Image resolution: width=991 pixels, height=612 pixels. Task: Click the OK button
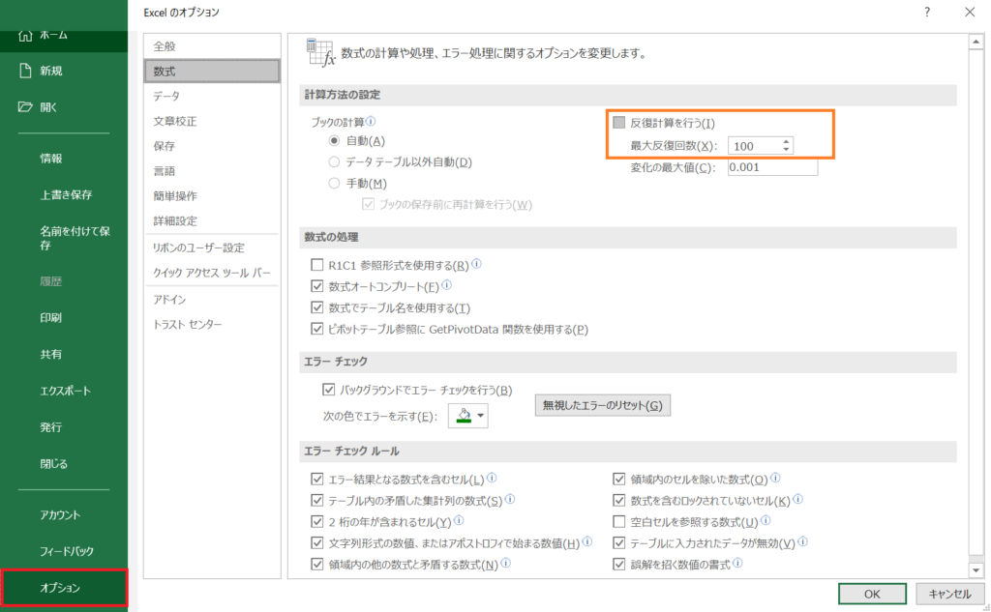click(x=872, y=594)
